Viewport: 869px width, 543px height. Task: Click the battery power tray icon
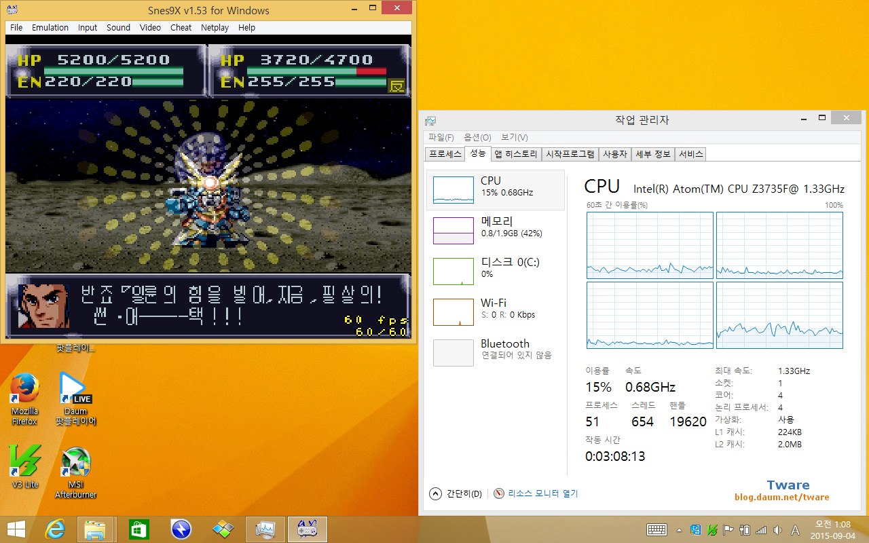(745, 529)
